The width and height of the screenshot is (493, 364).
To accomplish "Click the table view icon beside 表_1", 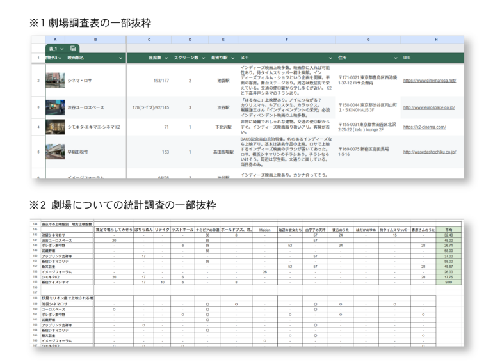I will [x=74, y=48].
